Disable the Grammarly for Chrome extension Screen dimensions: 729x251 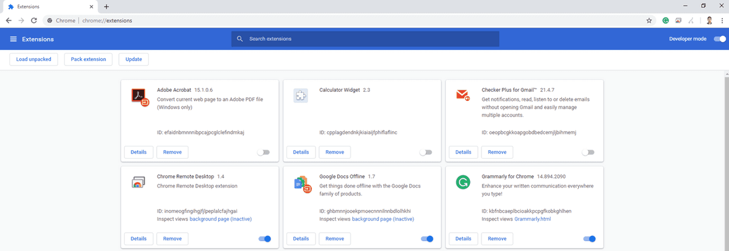pos(589,239)
